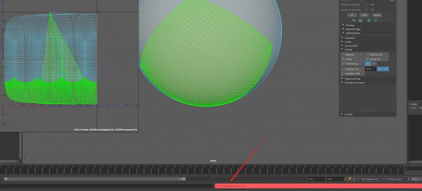422x191 pixels.
Task: Click the auto key icon beside the frame fields
Action: pos(350,179)
